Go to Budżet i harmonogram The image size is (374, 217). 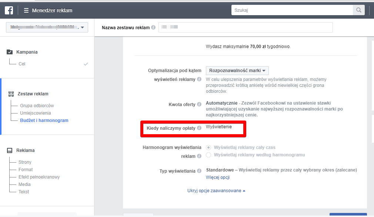pyautogui.click(x=44, y=120)
